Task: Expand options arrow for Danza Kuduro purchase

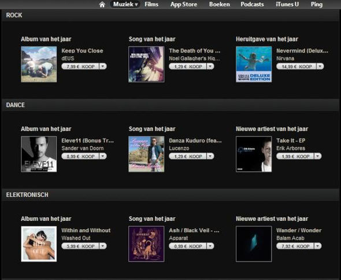Action: [210, 156]
